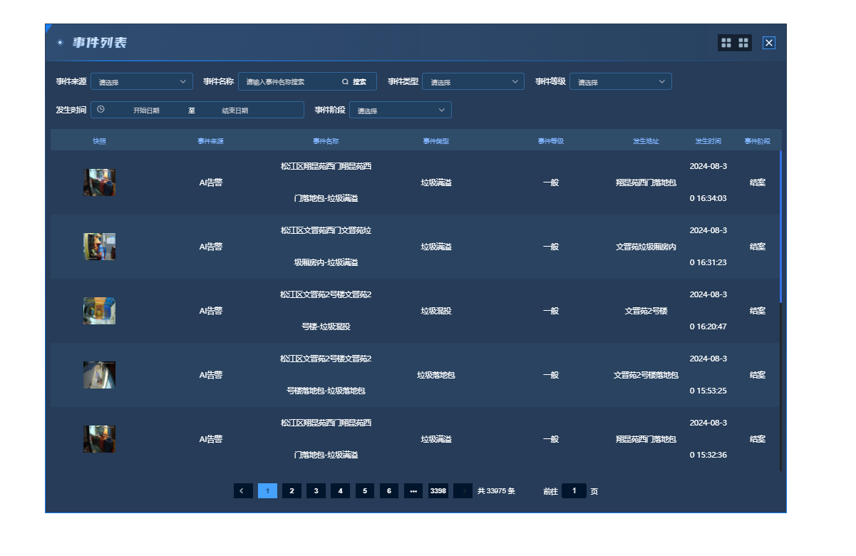This screenshot has width=856, height=556.
Task: Go to the next page arrow
Action: 463,491
